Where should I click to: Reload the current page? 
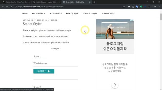tap(11, 7)
